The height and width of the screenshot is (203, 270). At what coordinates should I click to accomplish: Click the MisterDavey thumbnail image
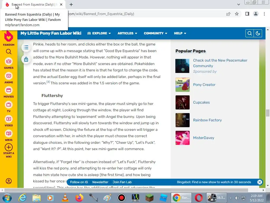click(182, 138)
